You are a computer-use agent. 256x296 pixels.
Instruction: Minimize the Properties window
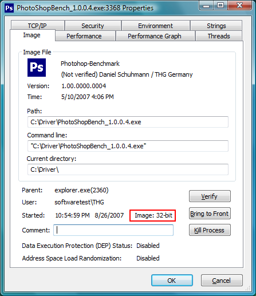coord(206,6)
